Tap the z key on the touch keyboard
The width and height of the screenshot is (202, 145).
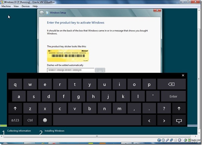pyautogui.click(x=30, y=108)
